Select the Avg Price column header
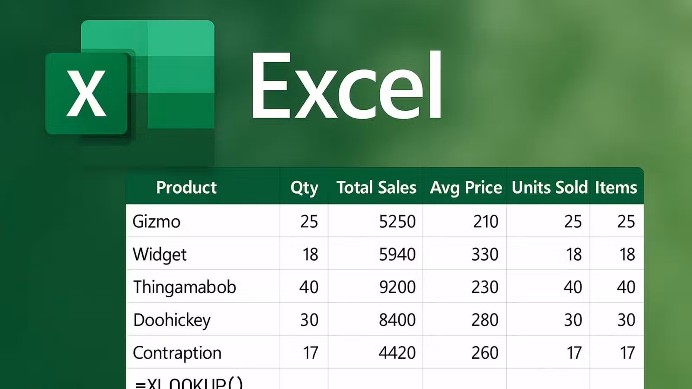The image size is (692, 389). pos(466,188)
